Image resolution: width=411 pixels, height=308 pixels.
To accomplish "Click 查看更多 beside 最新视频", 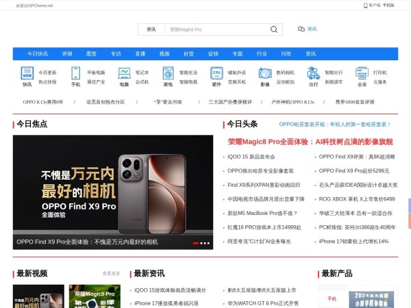I will coord(111,273).
